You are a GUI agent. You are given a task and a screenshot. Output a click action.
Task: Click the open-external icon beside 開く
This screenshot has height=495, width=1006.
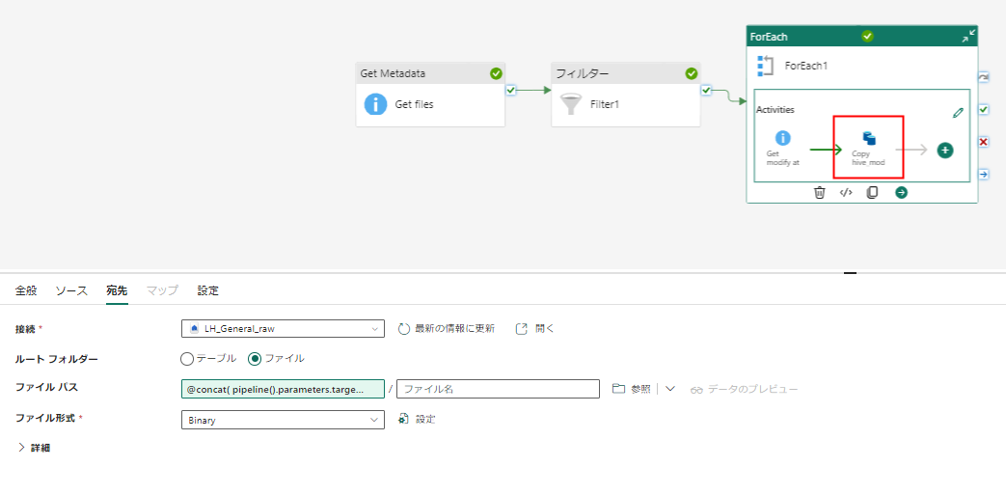click(x=522, y=329)
